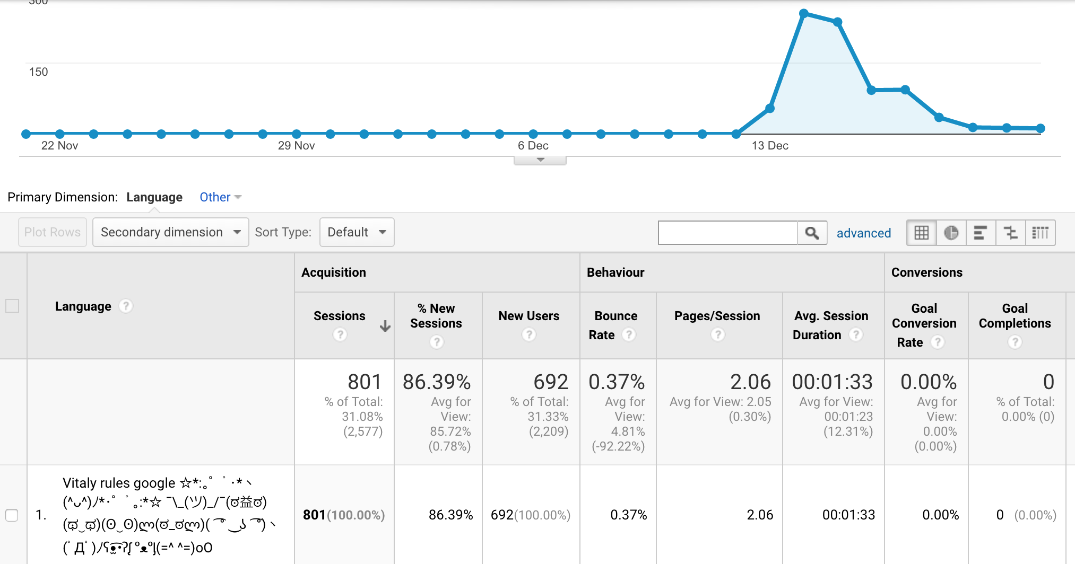Screen dimensions: 1075x564
Task: Click the 22 Nov chart data point
Action: click(x=60, y=134)
